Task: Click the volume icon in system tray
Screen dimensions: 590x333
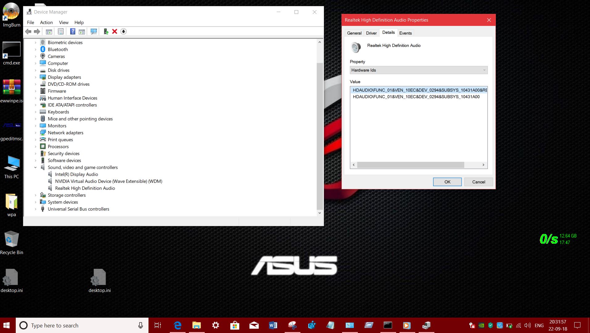Action: [528, 325]
